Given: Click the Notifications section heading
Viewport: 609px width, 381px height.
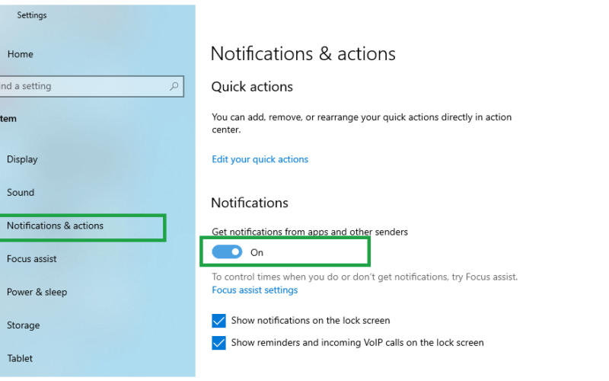Looking at the screenshot, I should [250, 203].
